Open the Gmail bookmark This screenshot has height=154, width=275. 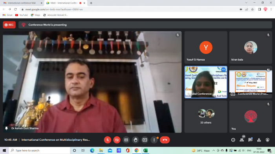pyautogui.click(x=7, y=15)
